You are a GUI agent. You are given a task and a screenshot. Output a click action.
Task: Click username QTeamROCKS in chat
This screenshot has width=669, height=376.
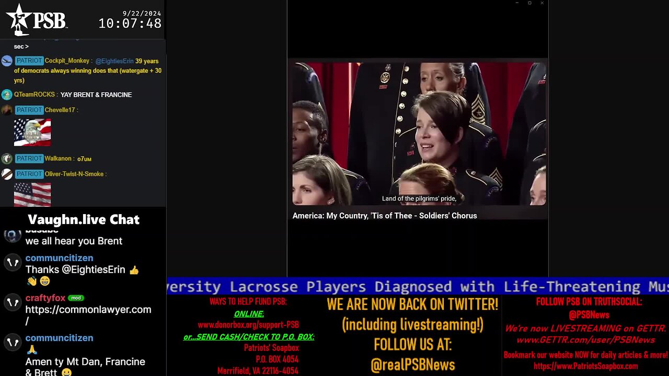(x=34, y=95)
